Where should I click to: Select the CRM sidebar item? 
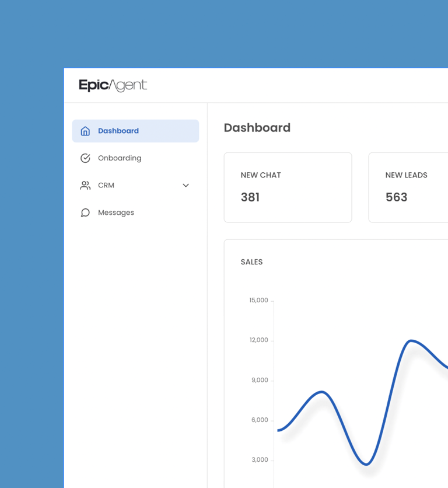pos(135,186)
